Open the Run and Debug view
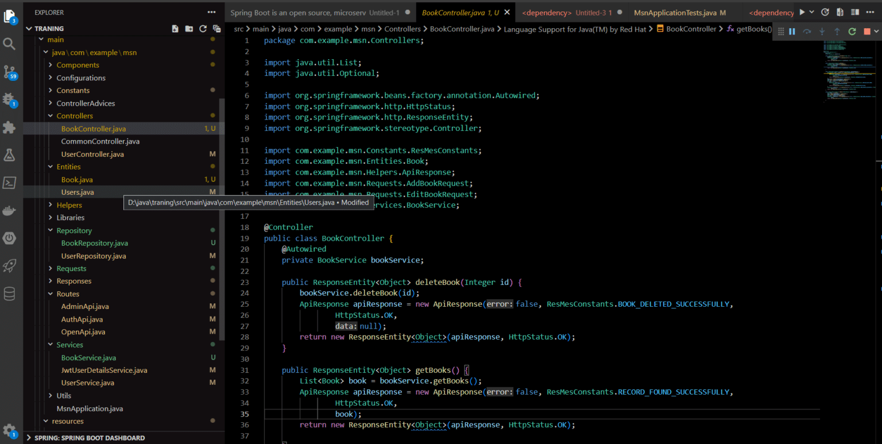Screen dimensions: 882x444 (10, 99)
